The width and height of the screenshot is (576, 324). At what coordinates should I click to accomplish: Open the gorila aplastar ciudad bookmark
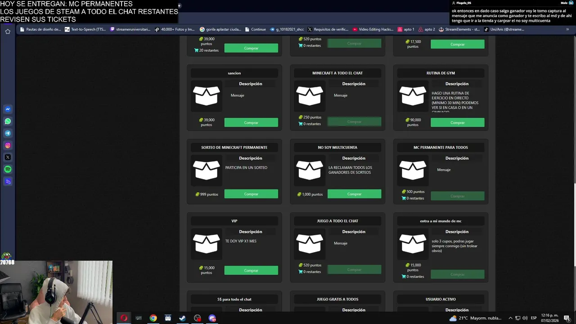[220, 29]
